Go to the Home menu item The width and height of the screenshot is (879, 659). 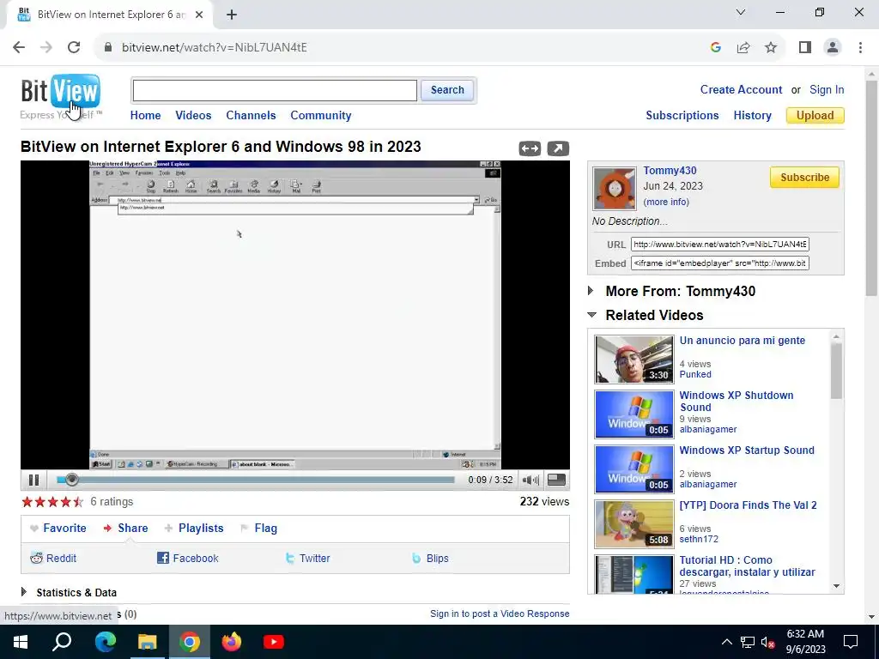145,116
